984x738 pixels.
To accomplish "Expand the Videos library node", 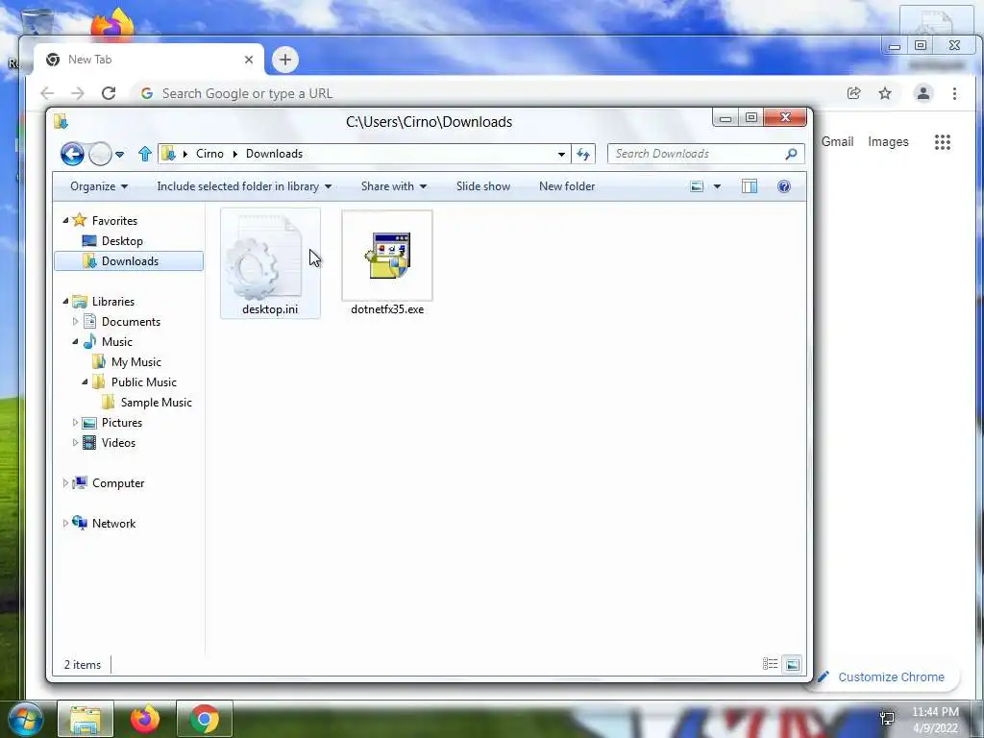I will [75, 442].
